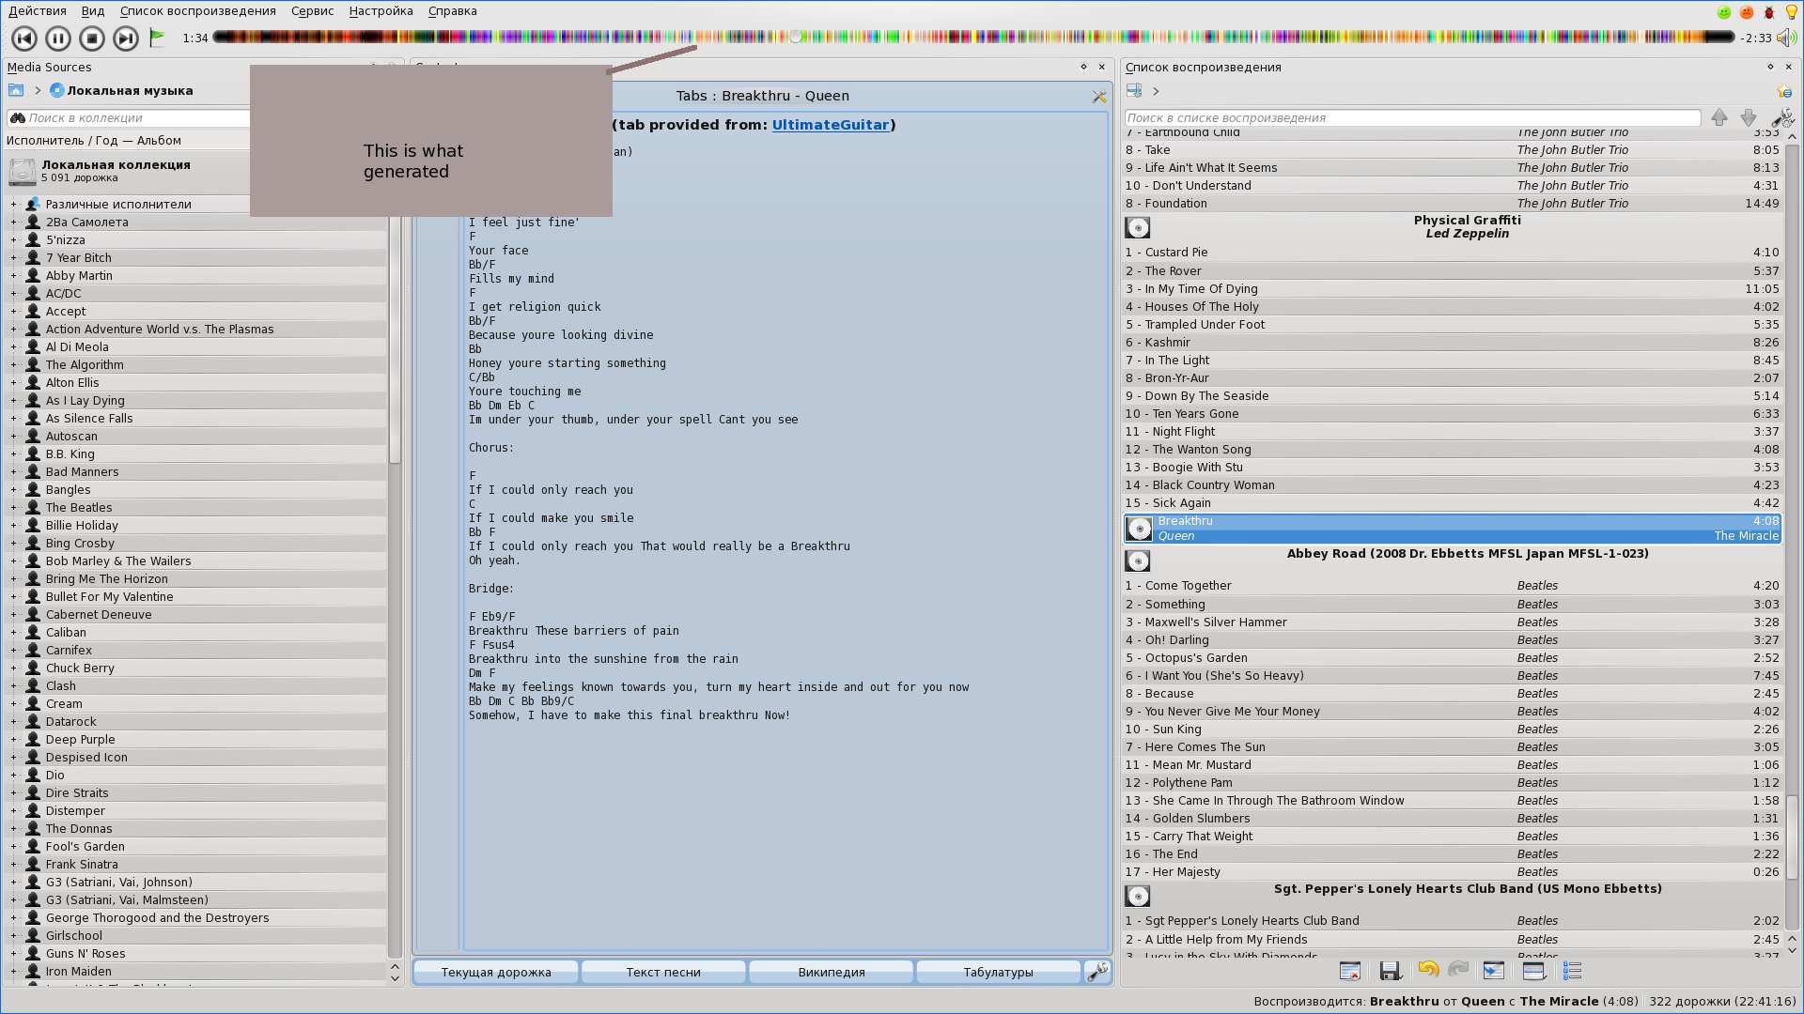Open the Действия menu
Image resolution: width=1804 pixels, height=1014 pixels.
(x=38, y=11)
